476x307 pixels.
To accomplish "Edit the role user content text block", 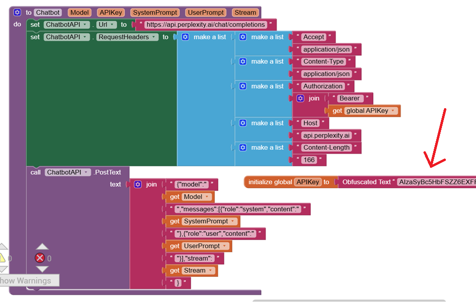I will [215, 234].
